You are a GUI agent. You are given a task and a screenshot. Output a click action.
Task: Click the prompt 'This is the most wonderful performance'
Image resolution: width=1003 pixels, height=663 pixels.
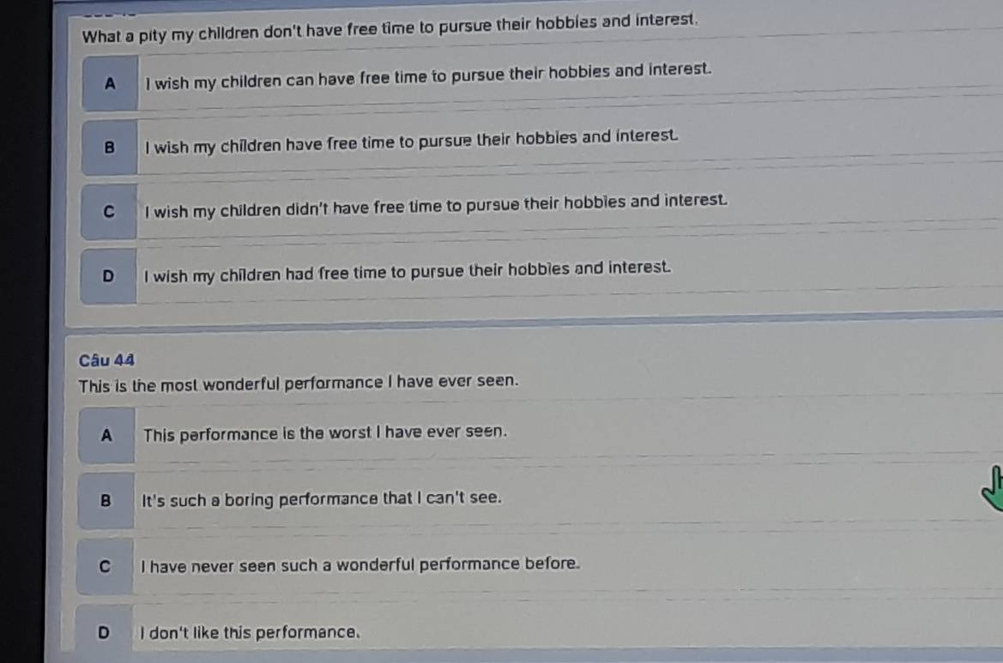pos(298,383)
